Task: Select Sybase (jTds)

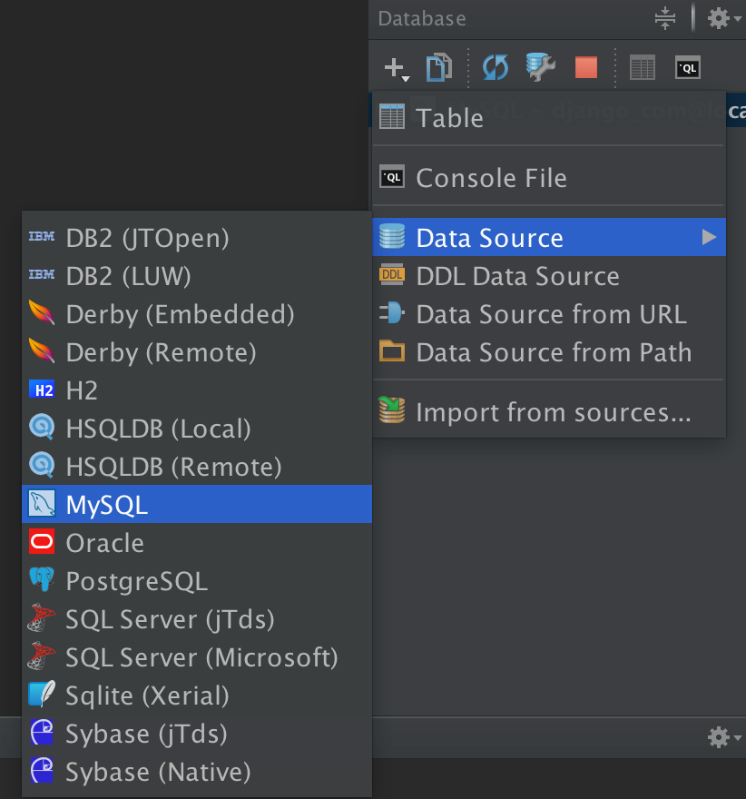Action: pos(197,734)
